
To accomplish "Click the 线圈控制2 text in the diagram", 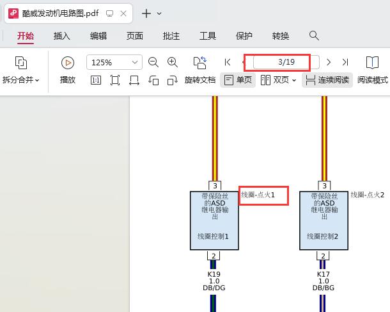I will (322, 236).
